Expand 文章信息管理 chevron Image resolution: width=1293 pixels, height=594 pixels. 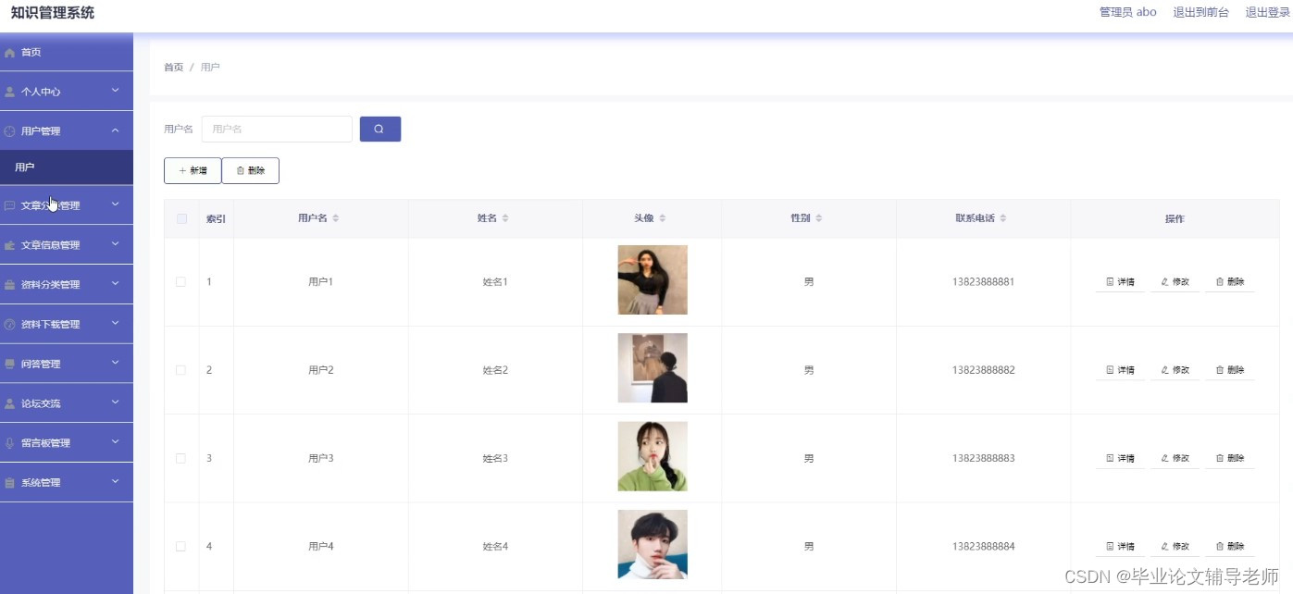(116, 244)
